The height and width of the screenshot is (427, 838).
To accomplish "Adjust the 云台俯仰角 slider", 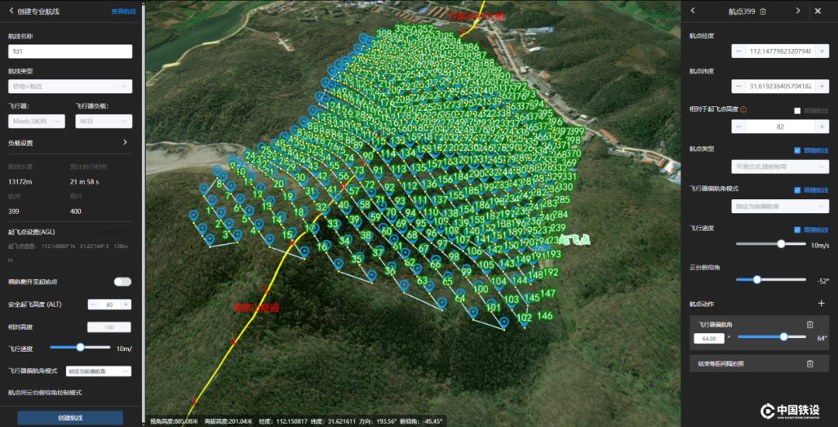I will click(x=757, y=280).
